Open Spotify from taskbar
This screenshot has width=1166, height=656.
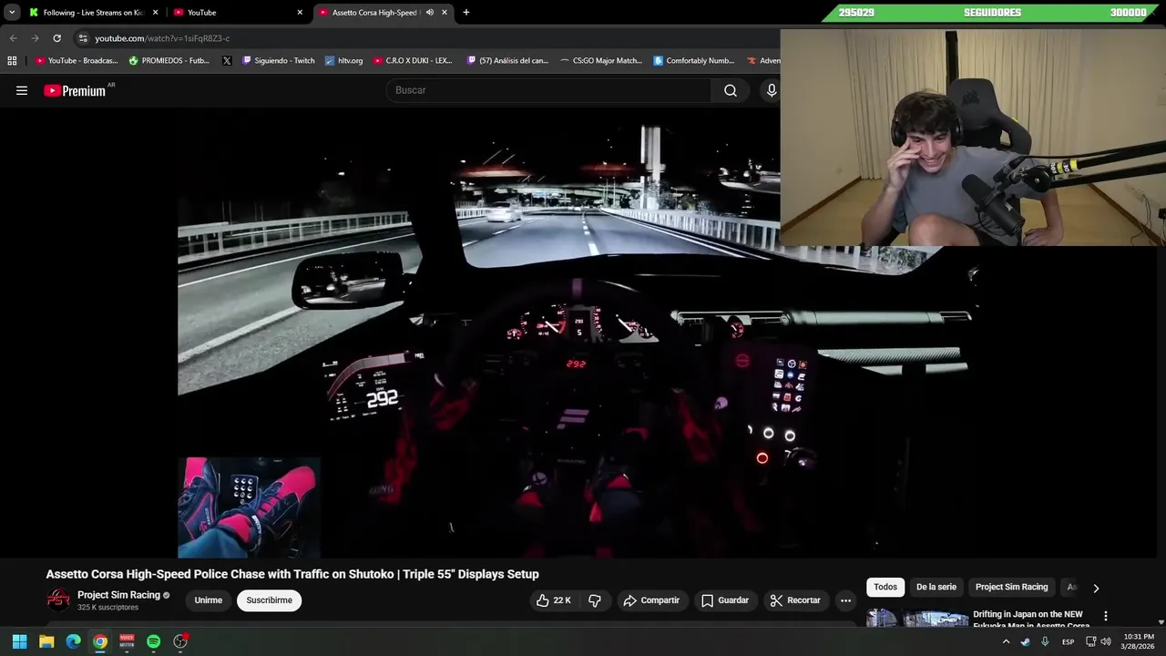pos(153,641)
